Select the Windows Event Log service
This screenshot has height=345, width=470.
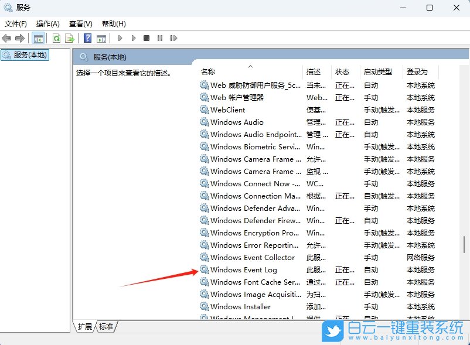click(x=244, y=269)
